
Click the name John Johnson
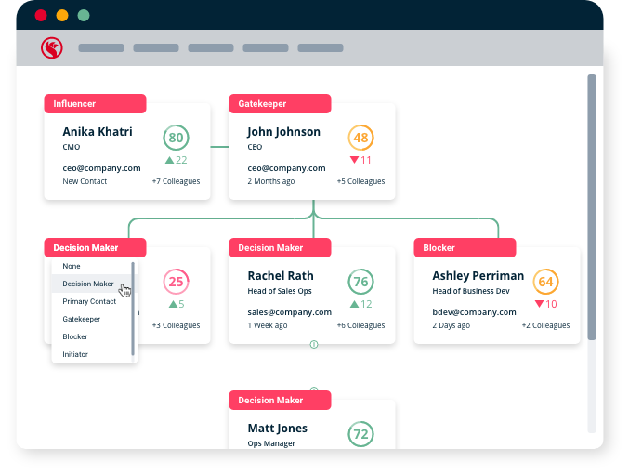283,132
